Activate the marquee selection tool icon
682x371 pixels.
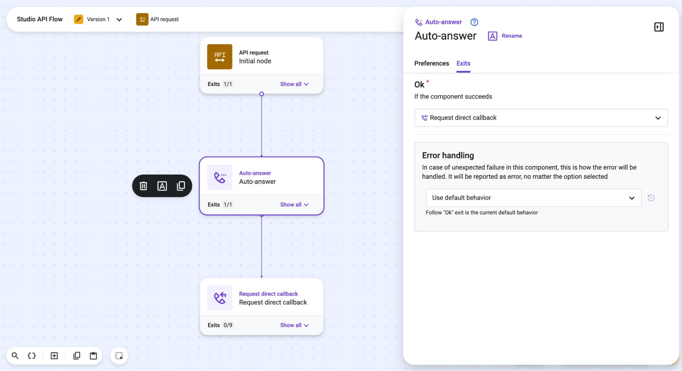119,356
